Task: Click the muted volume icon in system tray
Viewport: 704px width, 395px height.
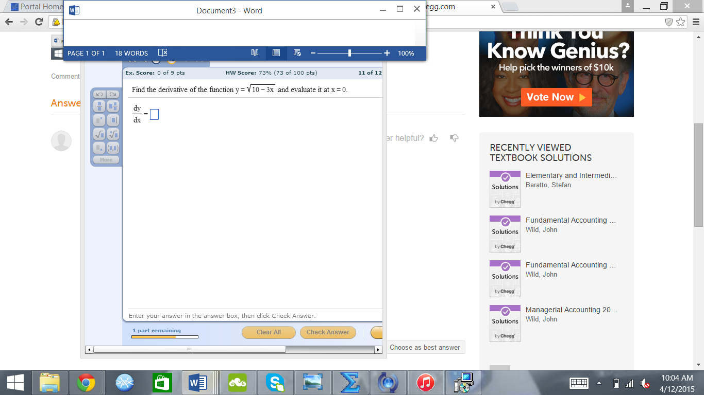Action: tap(645, 383)
